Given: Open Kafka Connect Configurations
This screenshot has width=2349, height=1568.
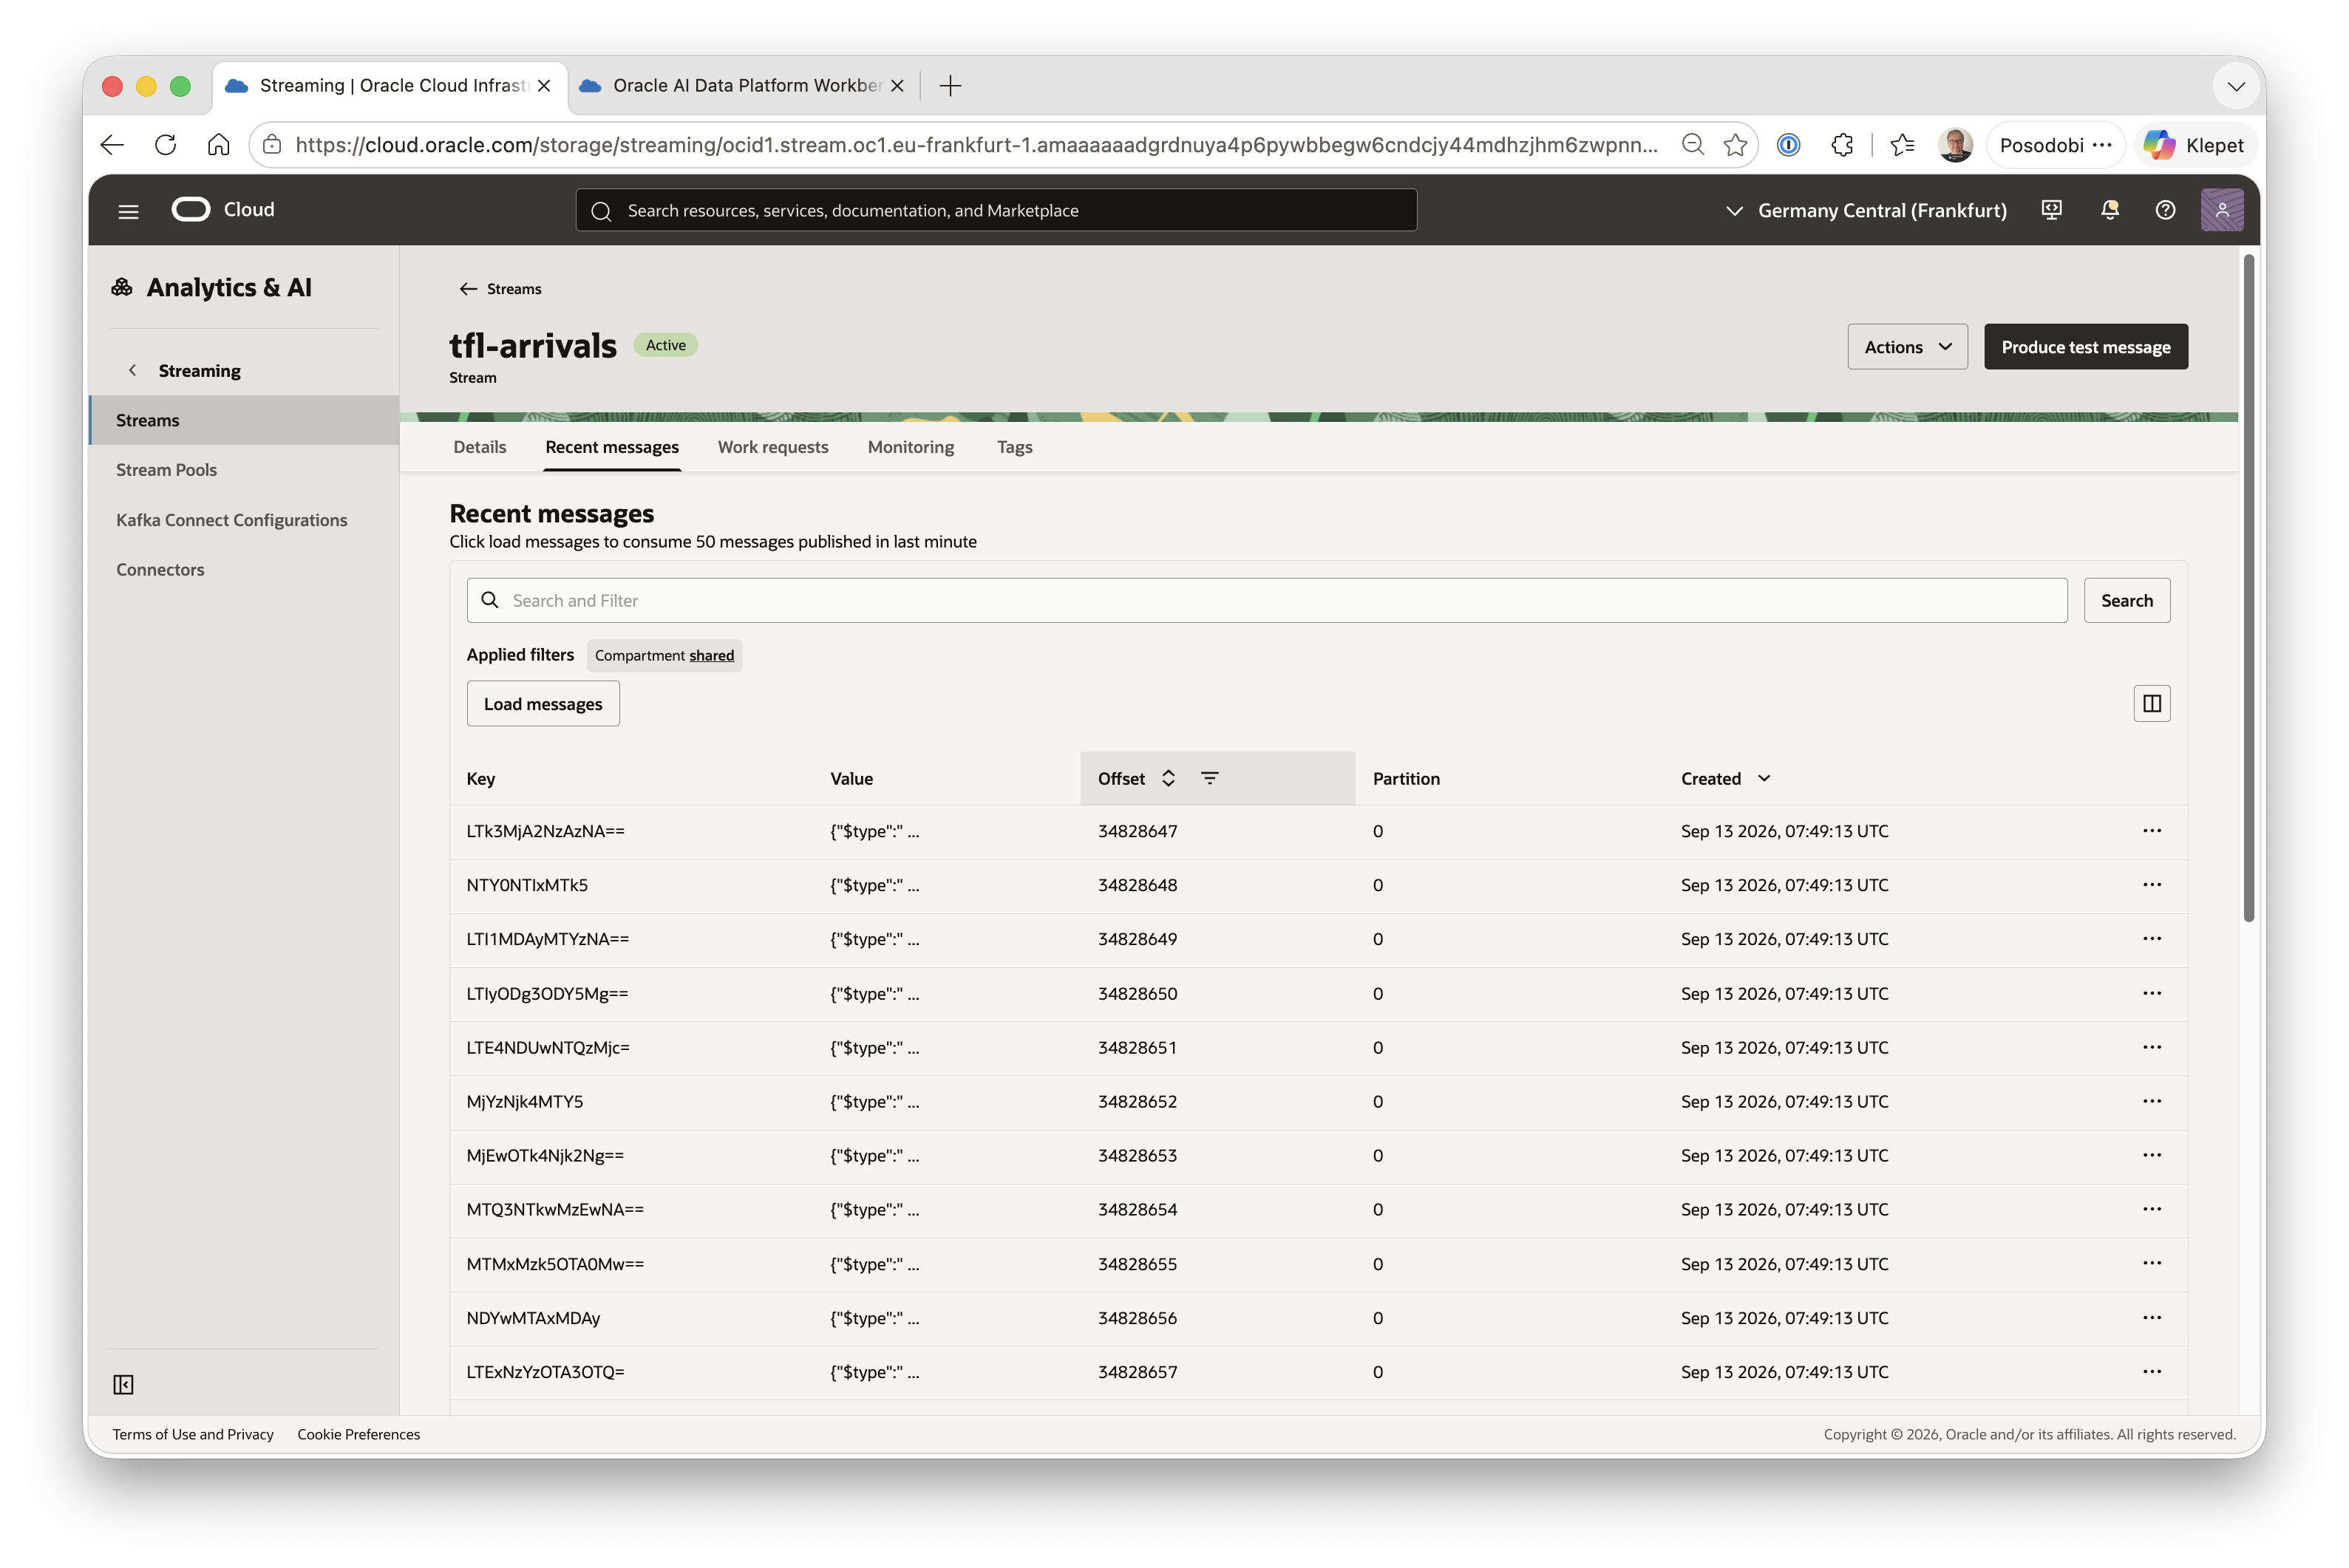Looking at the screenshot, I should point(232,520).
